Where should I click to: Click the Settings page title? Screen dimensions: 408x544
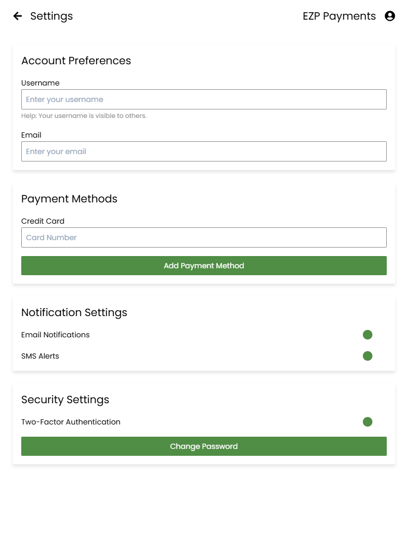(52, 16)
